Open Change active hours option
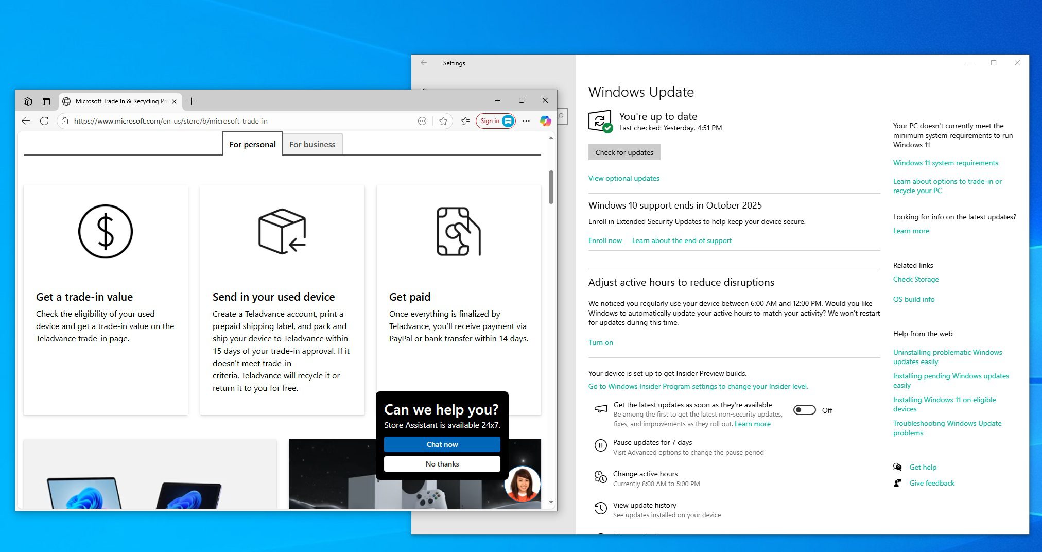Viewport: 1042px width, 552px height. [645, 474]
